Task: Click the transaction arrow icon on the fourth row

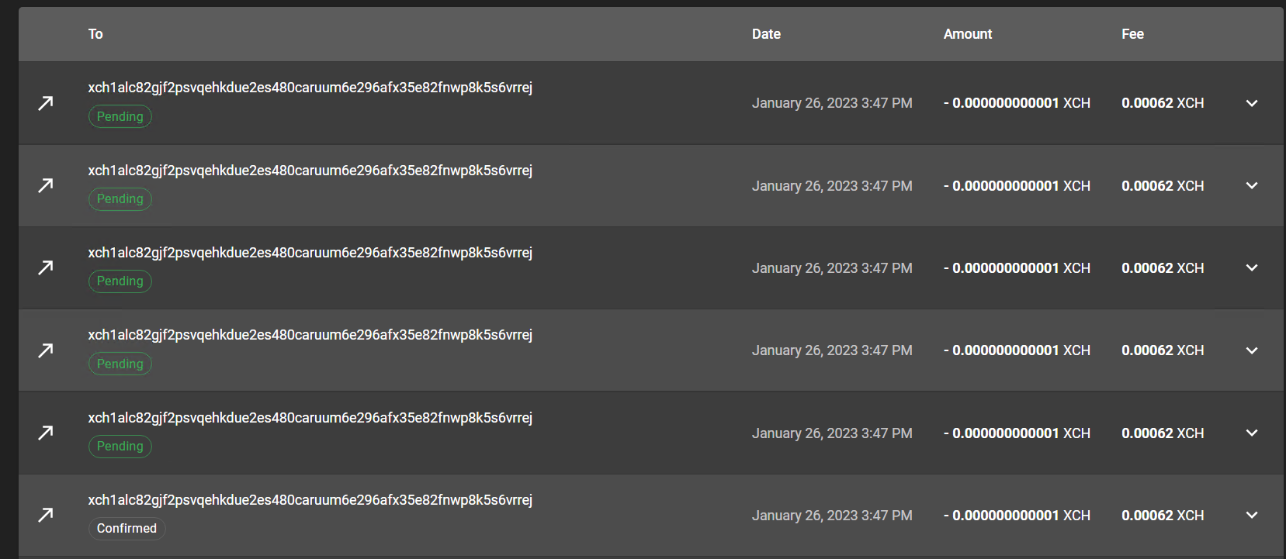Action: [x=46, y=350]
